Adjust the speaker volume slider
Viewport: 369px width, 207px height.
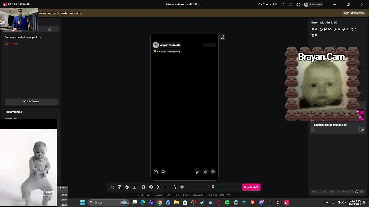(x=197, y=187)
